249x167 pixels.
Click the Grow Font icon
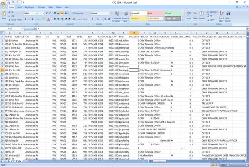[47, 13]
